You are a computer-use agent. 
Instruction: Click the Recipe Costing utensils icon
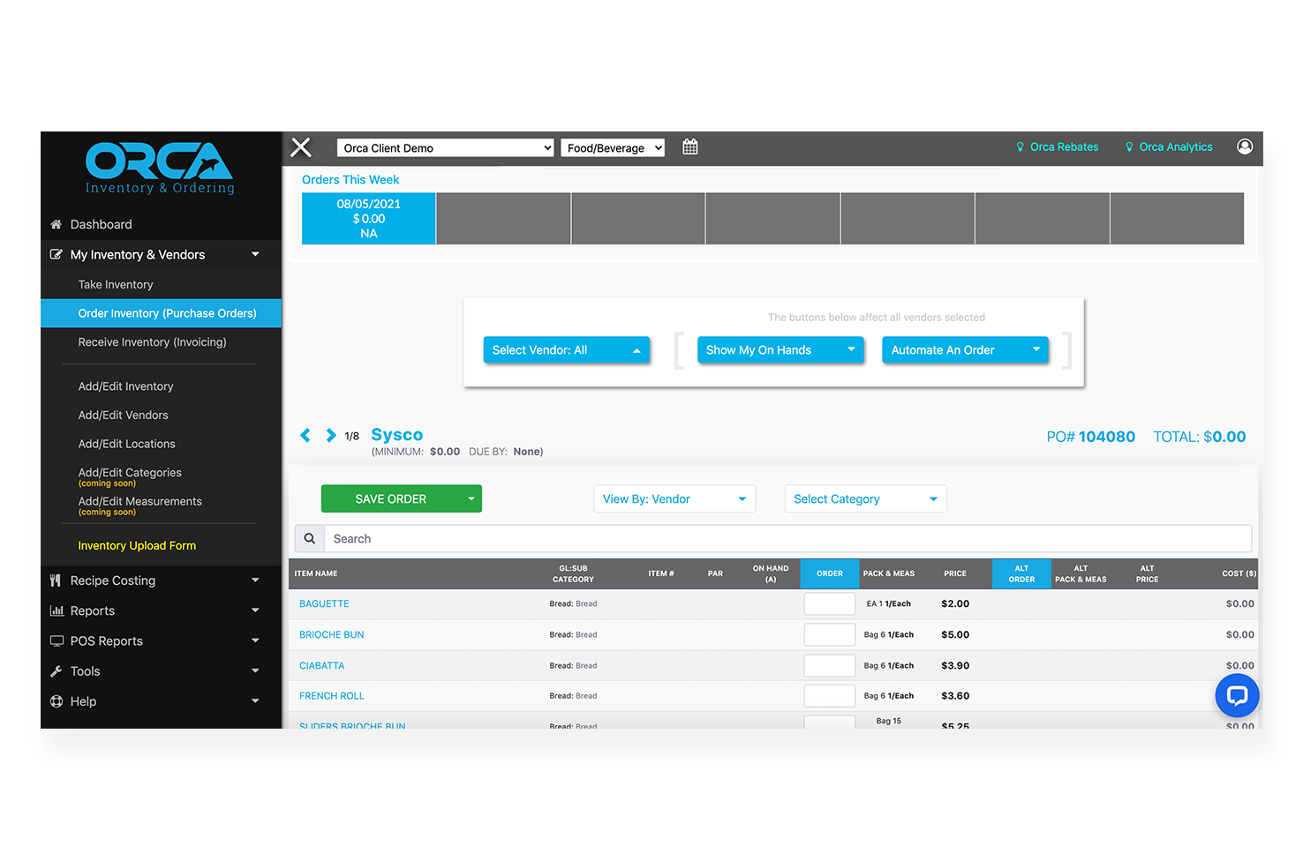pos(56,580)
